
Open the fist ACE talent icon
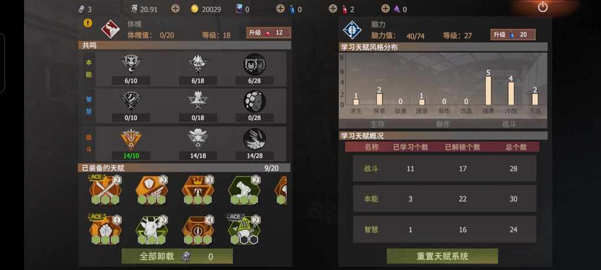click(x=105, y=230)
